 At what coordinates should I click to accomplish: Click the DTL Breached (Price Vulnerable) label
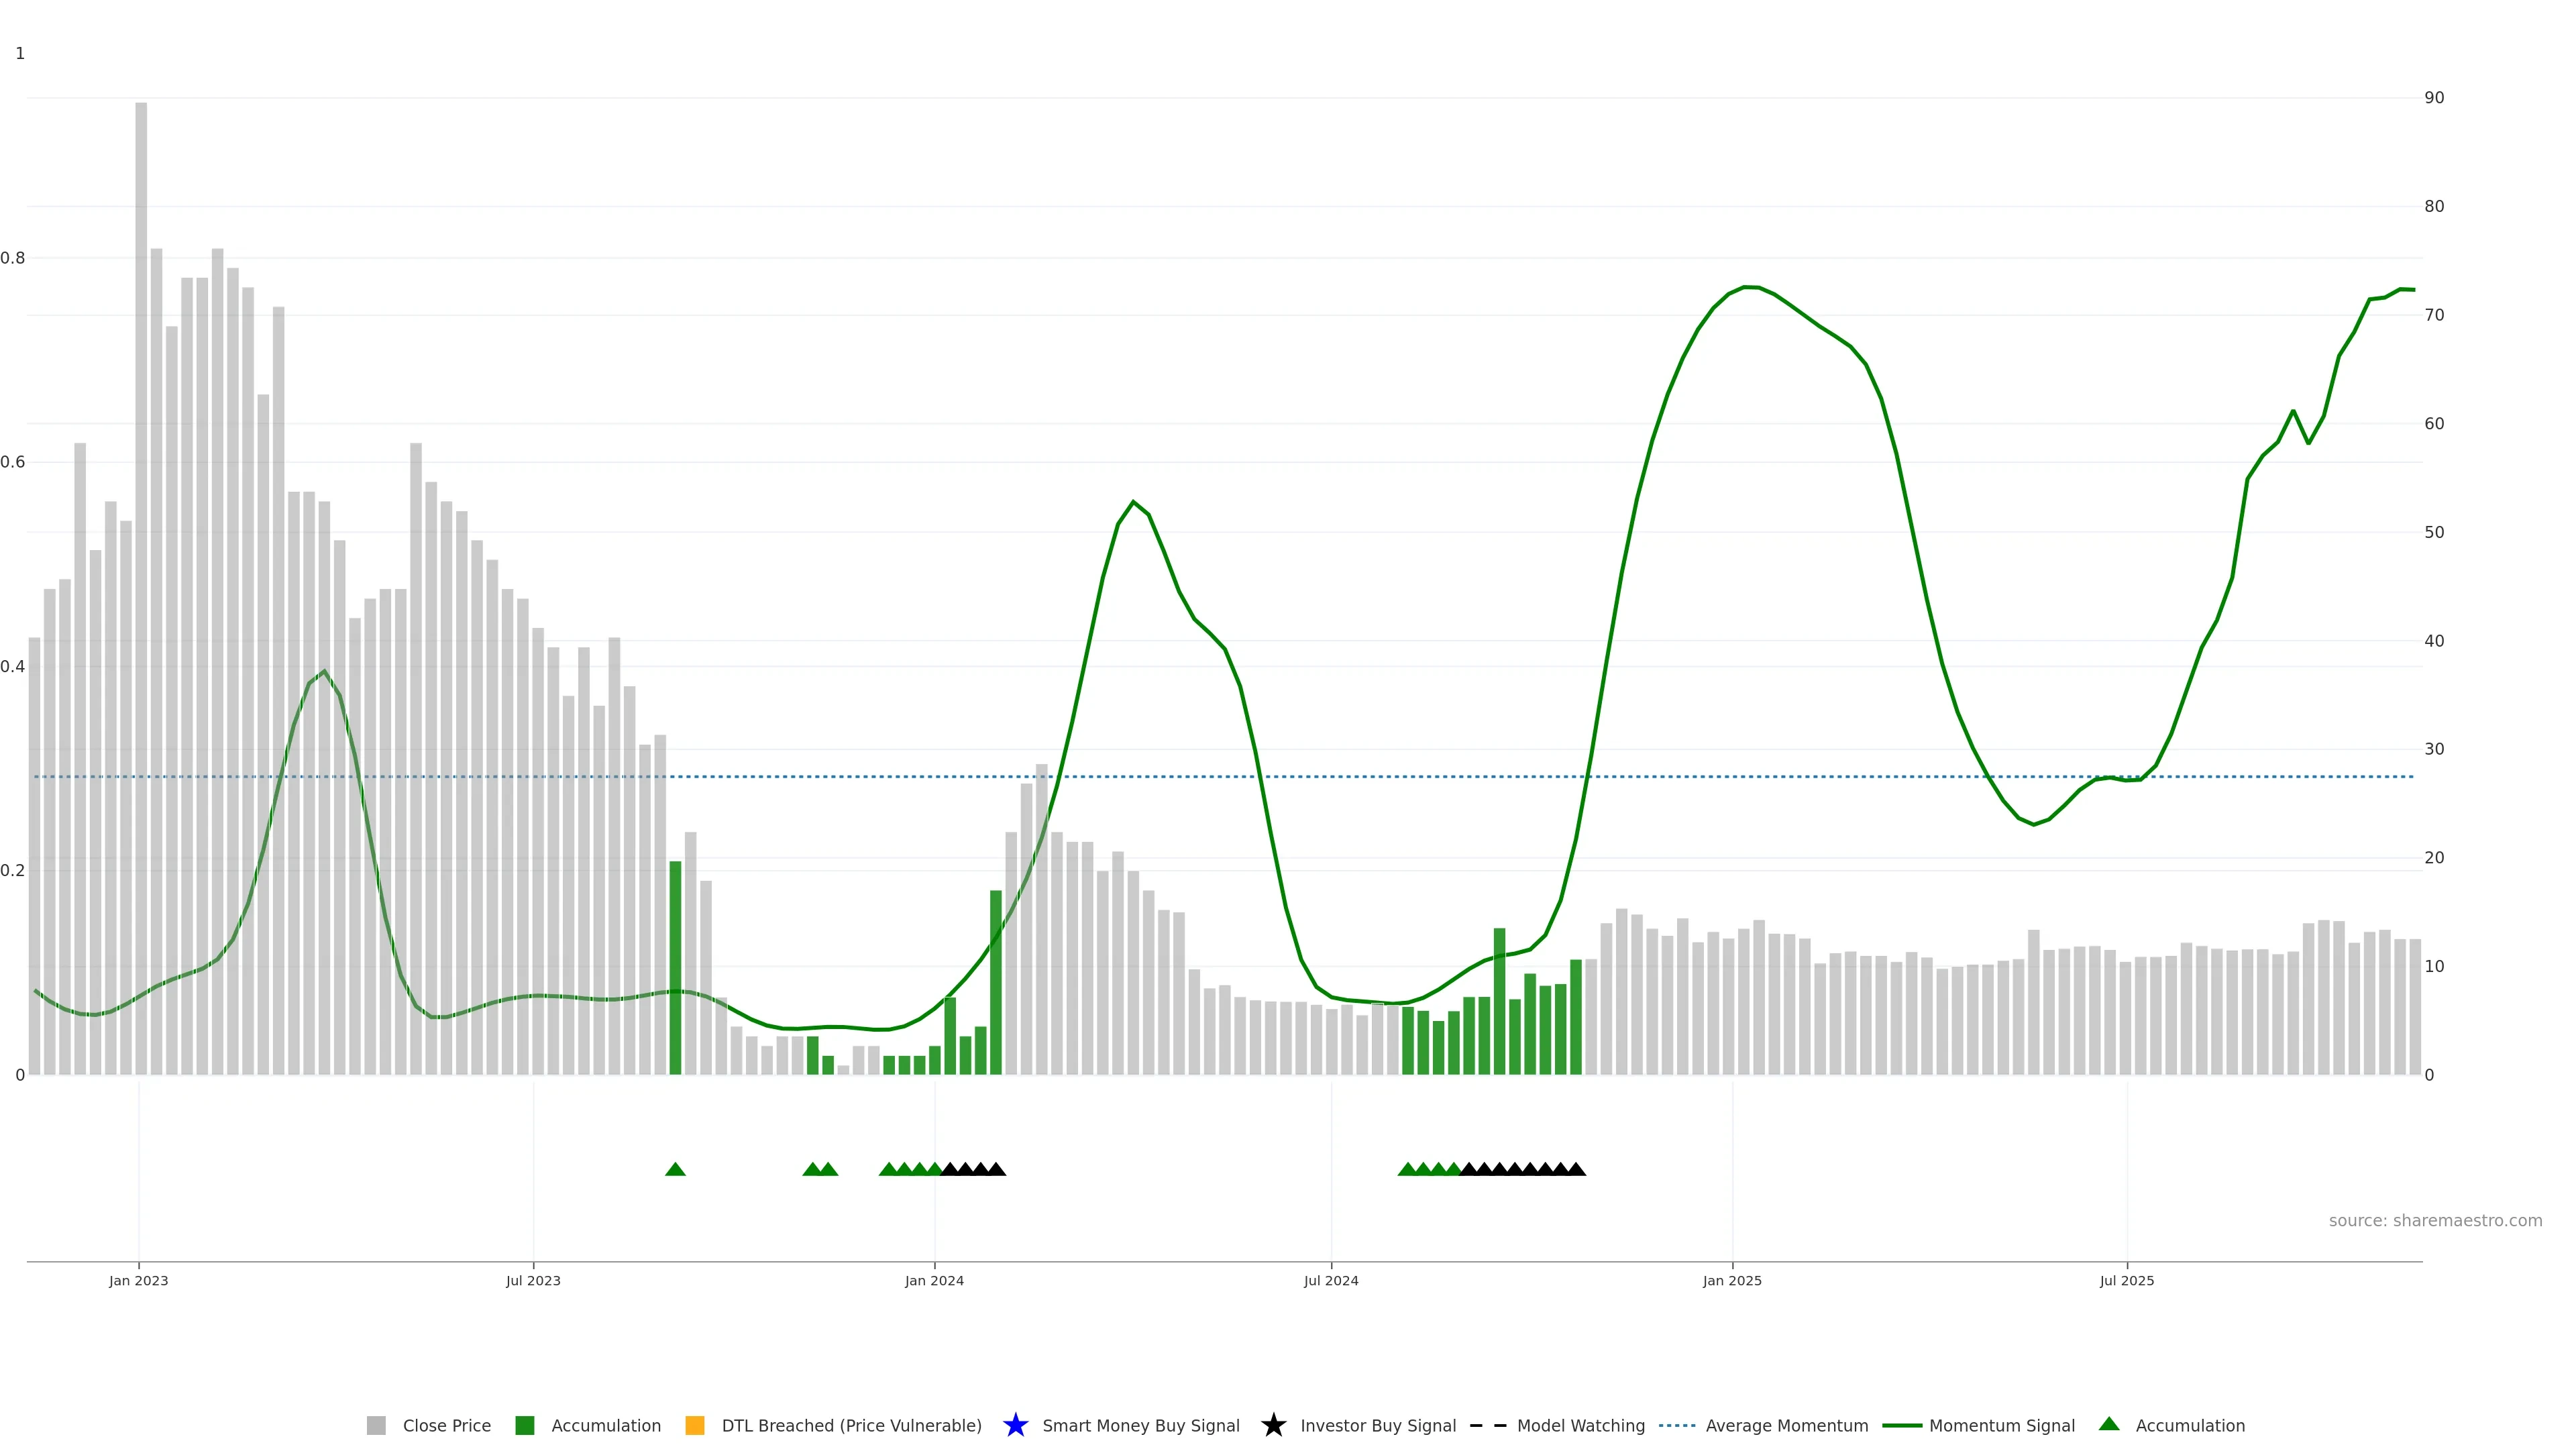[851, 1425]
